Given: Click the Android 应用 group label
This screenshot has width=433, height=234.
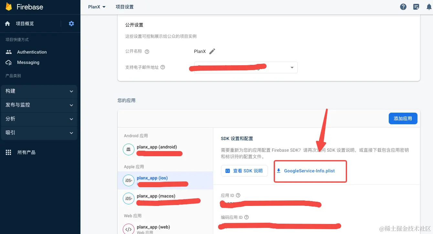Looking at the screenshot, I should (x=136, y=136).
